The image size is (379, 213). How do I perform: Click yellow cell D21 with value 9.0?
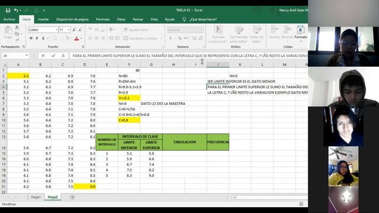pyautogui.click(x=85, y=186)
